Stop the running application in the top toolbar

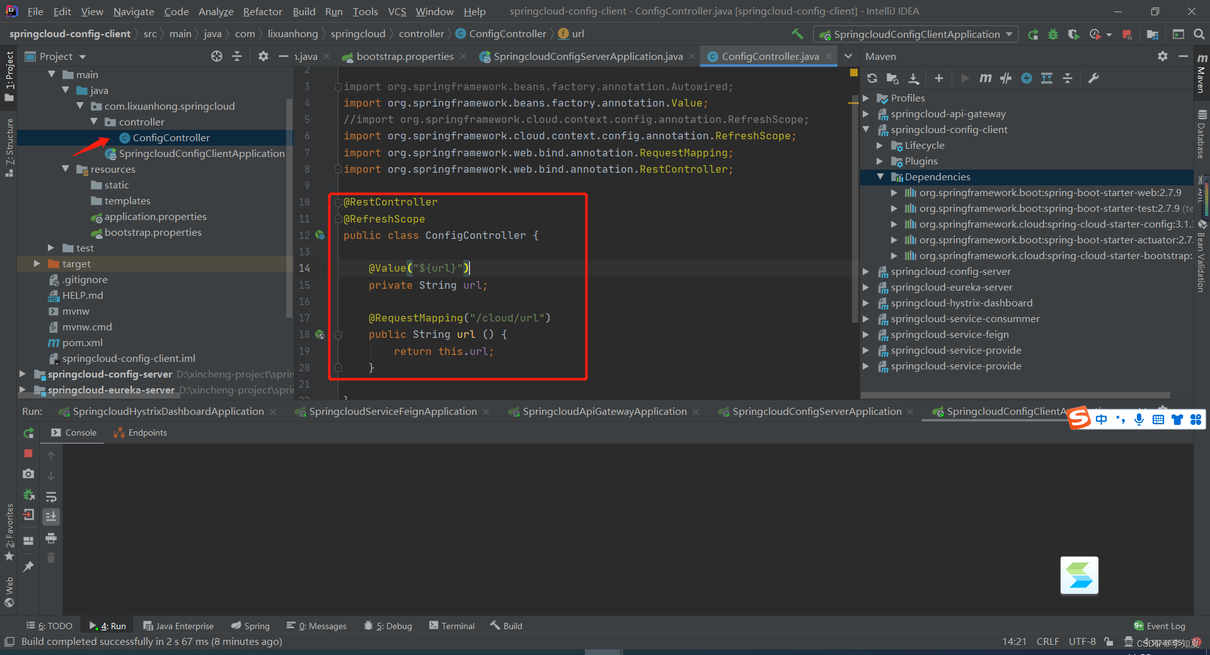tap(1127, 34)
